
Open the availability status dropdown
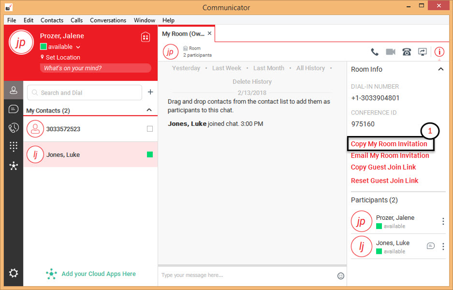tap(78, 47)
